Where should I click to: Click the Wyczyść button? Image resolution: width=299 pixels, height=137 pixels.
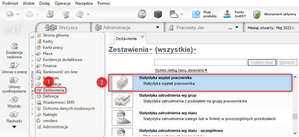pyautogui.click(x=287, y=62)
